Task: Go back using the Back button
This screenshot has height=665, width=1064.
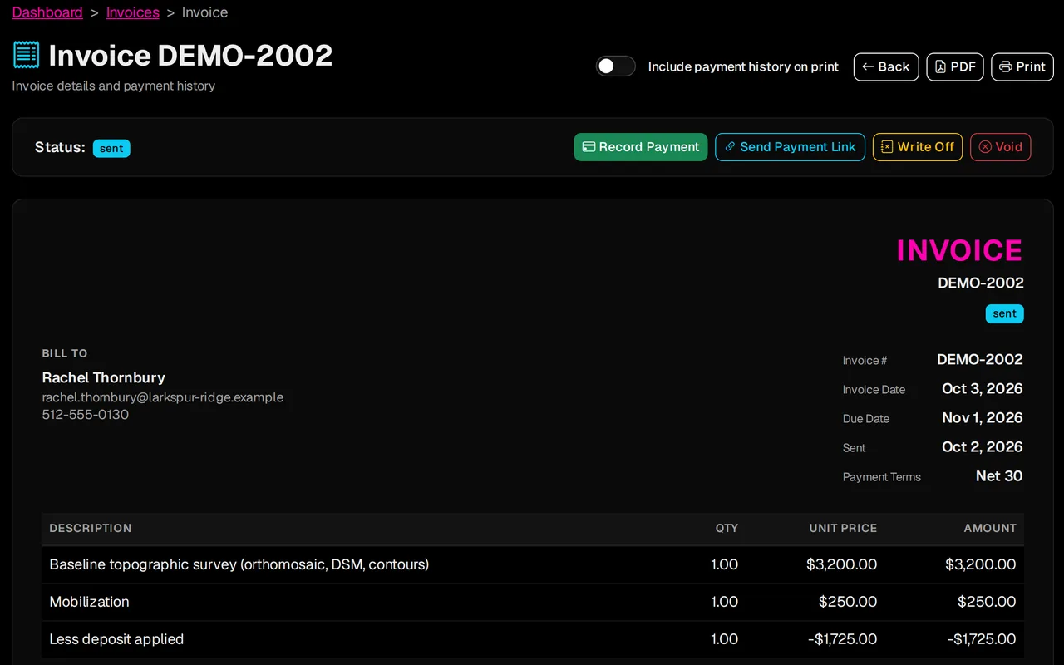Action: click(x=886, y=66)
